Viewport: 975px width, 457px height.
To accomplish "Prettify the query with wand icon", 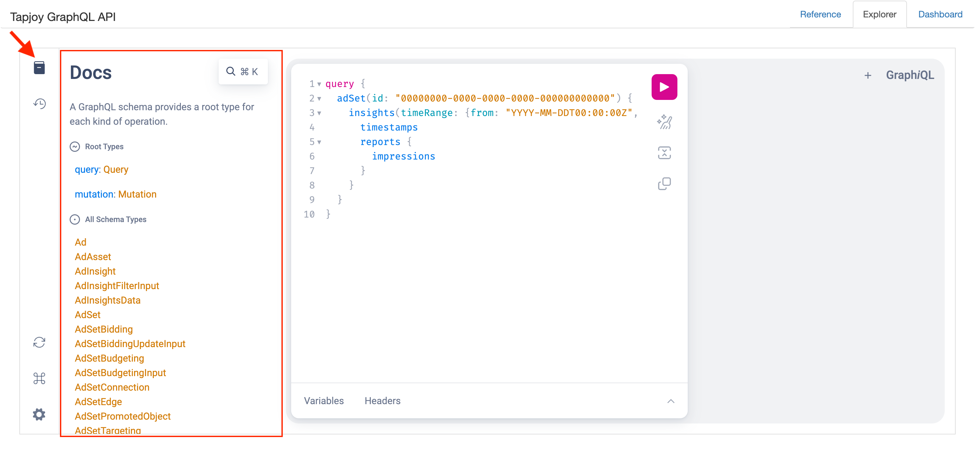I will point(664,122).
